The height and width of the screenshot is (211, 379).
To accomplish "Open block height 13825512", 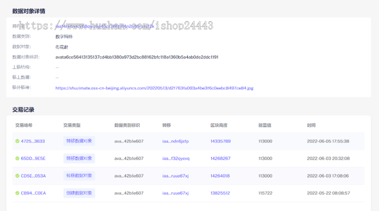I will pyautogui.click(x=220, y=193).
